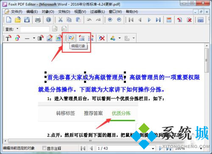Click the first rotate object icon

pos(82,38)
